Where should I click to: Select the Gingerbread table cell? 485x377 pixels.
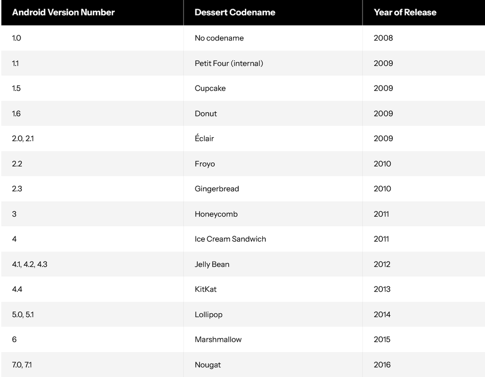coord(273,189)
